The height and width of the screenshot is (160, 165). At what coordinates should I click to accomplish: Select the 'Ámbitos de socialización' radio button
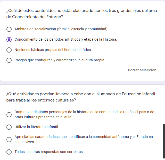[9, 29]
